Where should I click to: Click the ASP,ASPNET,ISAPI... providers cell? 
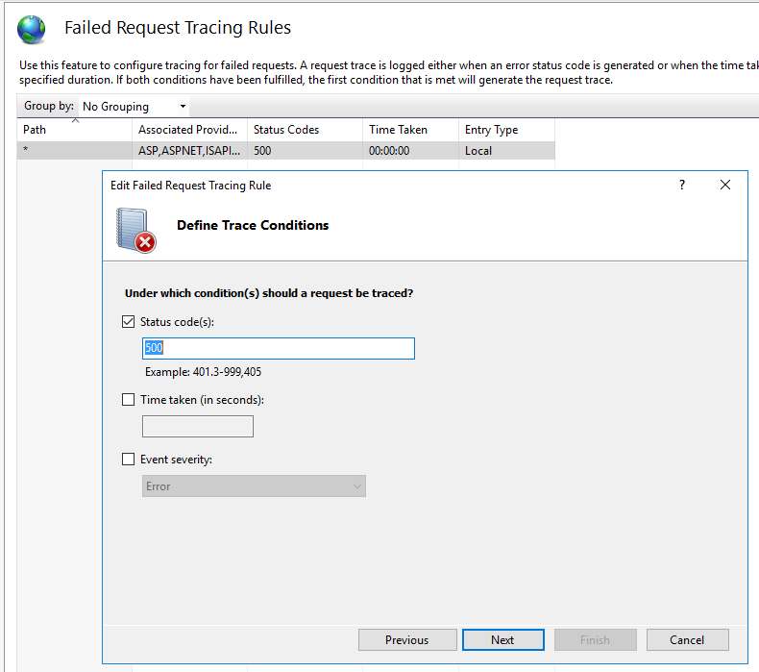[x=189, y=151]
